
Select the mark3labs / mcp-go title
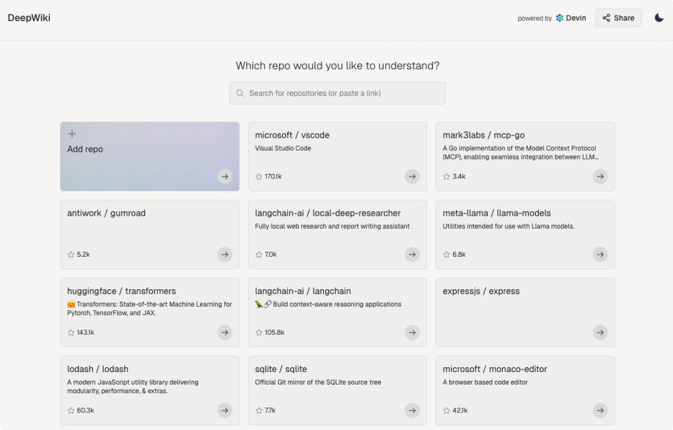[x=484, y=135]
